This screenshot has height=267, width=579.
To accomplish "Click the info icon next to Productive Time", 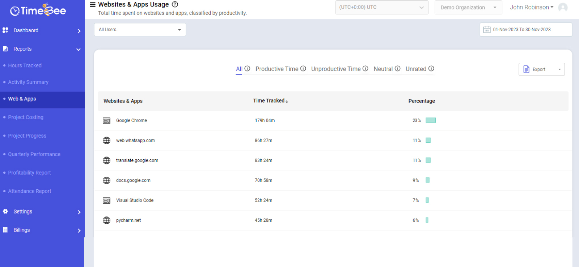I will [303, 68].
